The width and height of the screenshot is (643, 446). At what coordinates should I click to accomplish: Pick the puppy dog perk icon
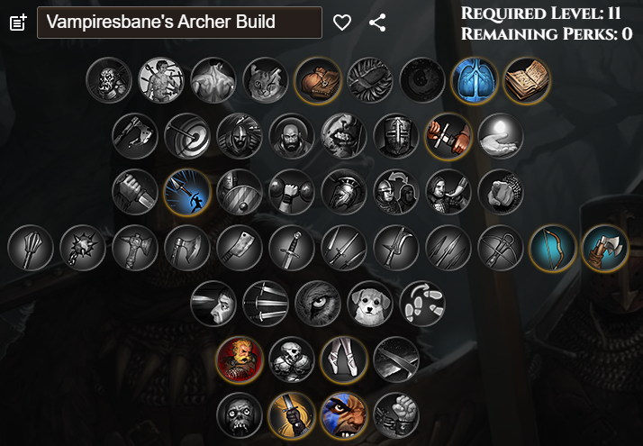(x=370, y=304)
